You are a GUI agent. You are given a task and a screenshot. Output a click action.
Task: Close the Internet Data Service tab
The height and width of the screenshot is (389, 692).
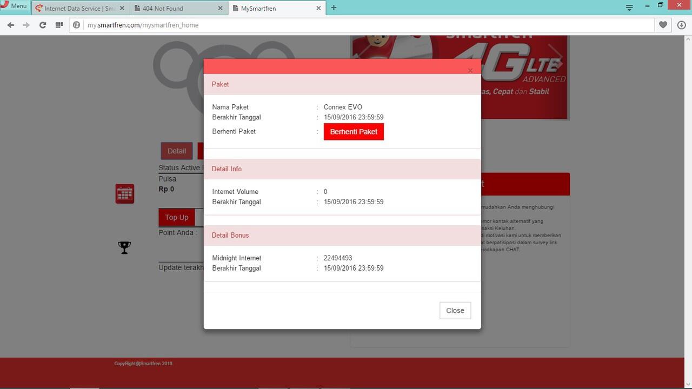point(122,8)
